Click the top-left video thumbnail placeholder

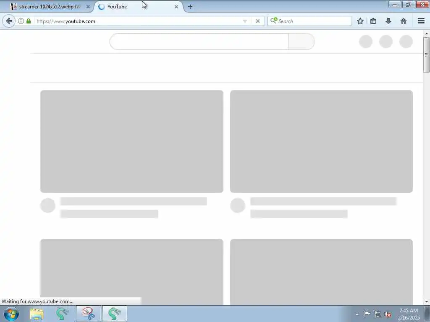tap(131, 142)
